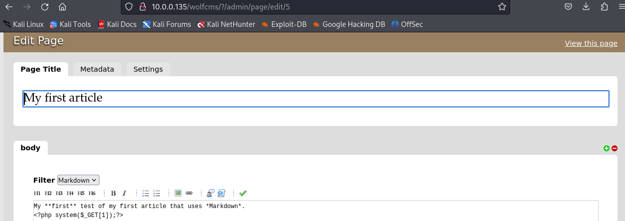Toggle bold formatting in editor
The width and height of the screenshot is (625, 221).
pyautogui.click(x=113, y=193)
